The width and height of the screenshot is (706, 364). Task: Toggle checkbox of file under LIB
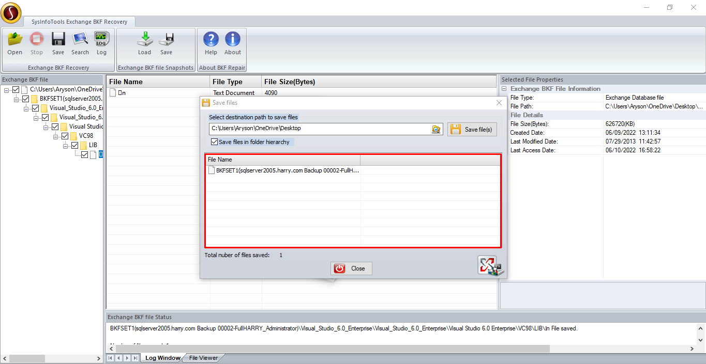click(x=85, y=154)
